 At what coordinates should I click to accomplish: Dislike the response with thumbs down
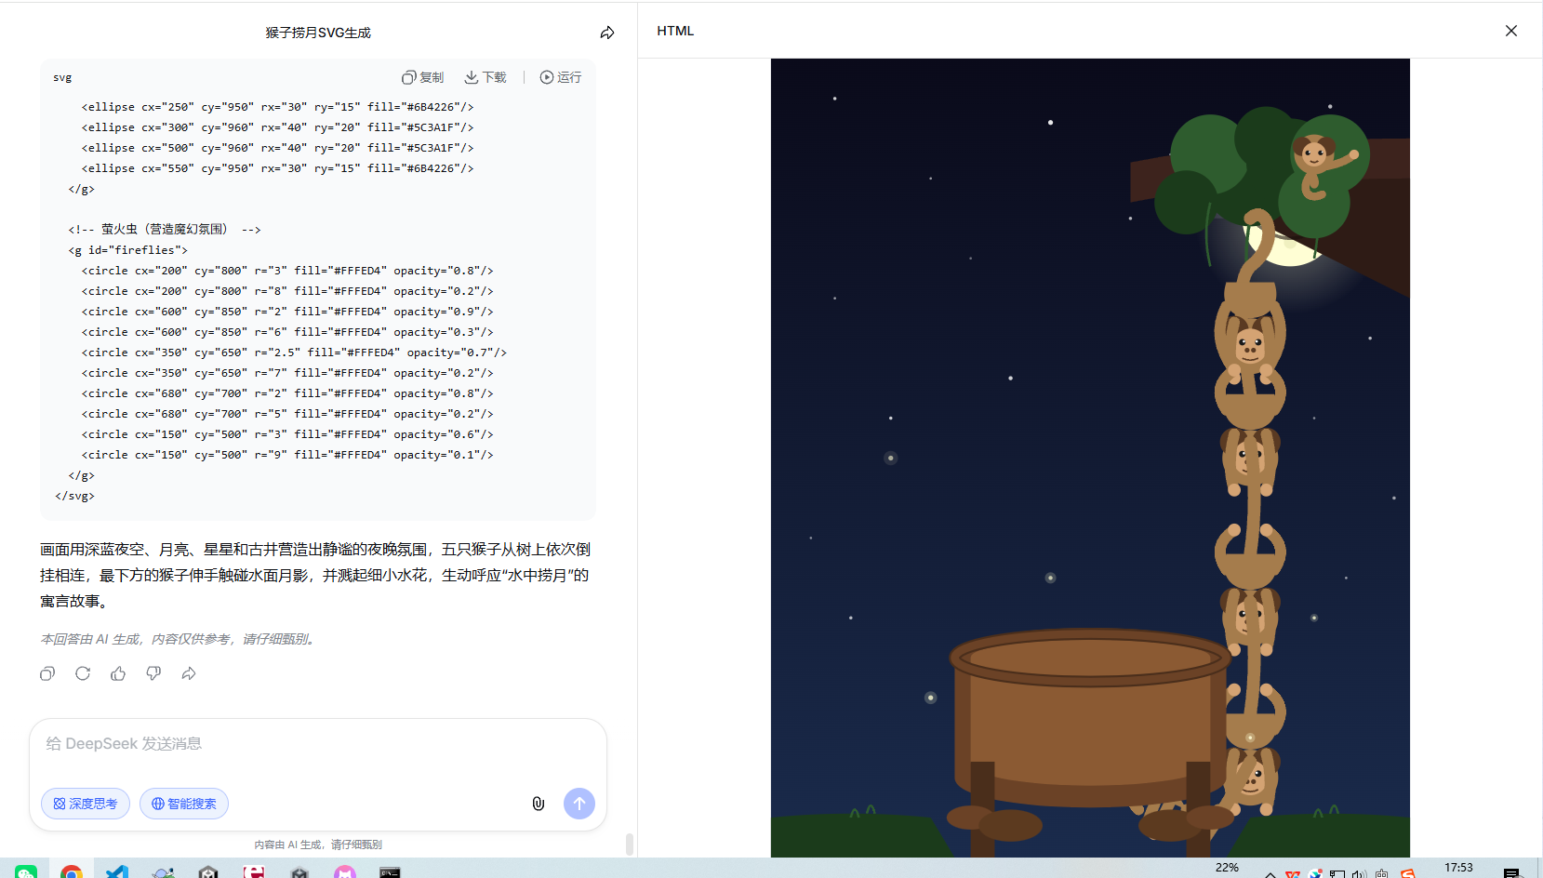point(153,673)
